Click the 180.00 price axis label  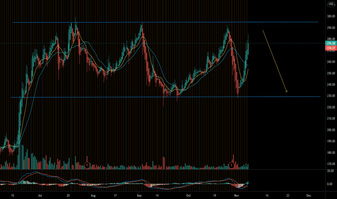click(331, 153)
